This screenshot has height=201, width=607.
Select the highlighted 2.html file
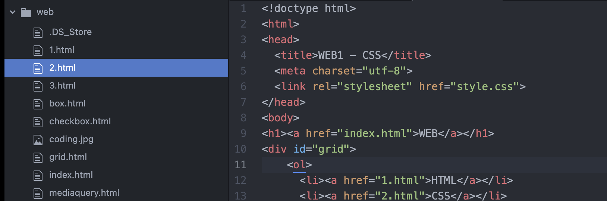pyautogui.click(x=116, y=68)
